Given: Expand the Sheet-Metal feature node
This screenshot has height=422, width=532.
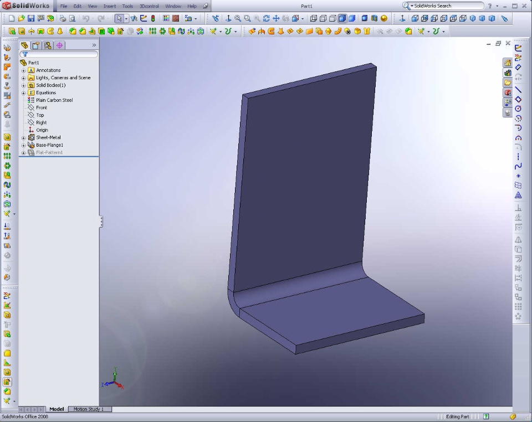Looking at the screenshot, I should (23, 137).
